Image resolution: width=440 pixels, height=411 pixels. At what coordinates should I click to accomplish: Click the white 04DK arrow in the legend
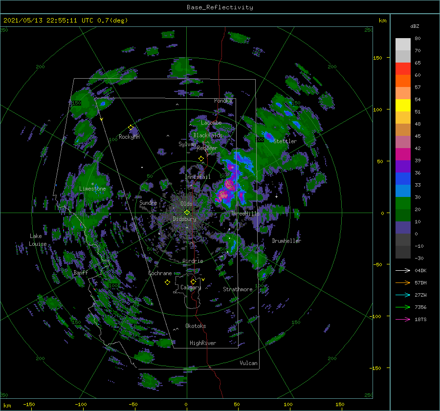pyautogui.click(x=403, y=270)
